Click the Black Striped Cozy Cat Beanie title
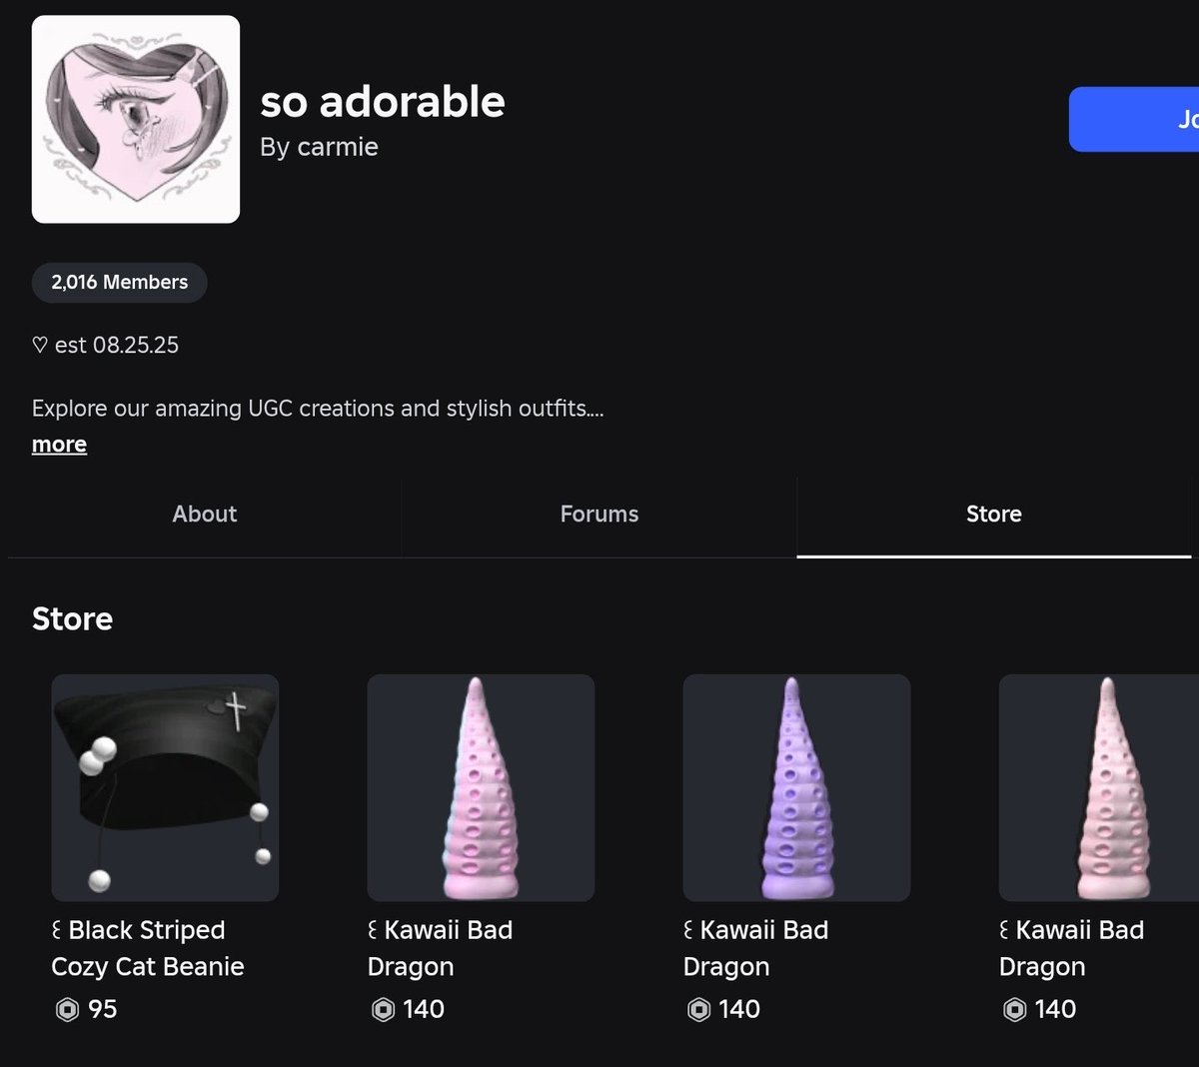 (x=148, y=948)
